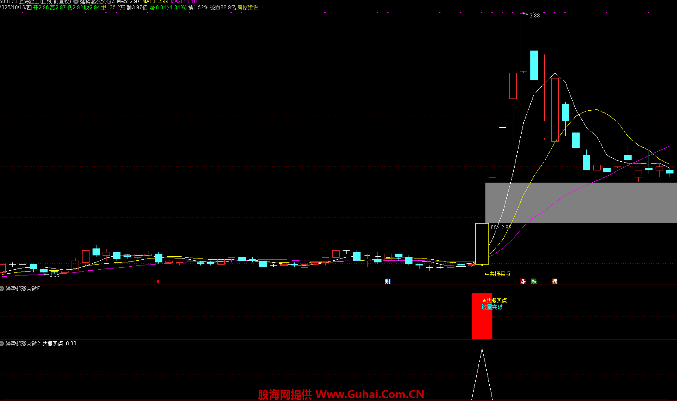Expand the bottom 强势起涨突破2 indicator menu
677x401 pixels.
tap(2, 343)
